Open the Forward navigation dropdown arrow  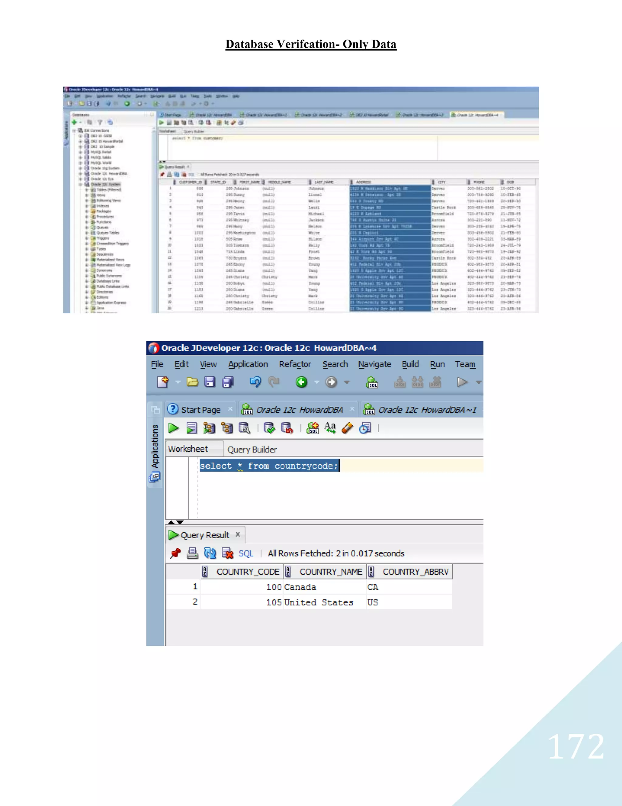pyautogui.click(x=347, y=382)
